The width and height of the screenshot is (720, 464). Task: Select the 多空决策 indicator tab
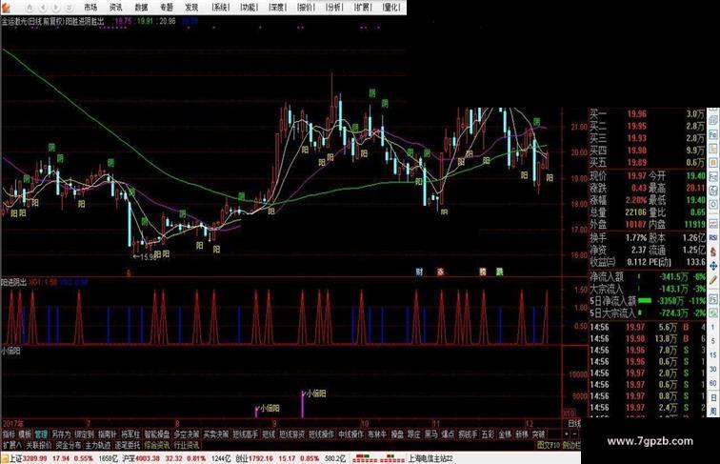tap(186, 434)
